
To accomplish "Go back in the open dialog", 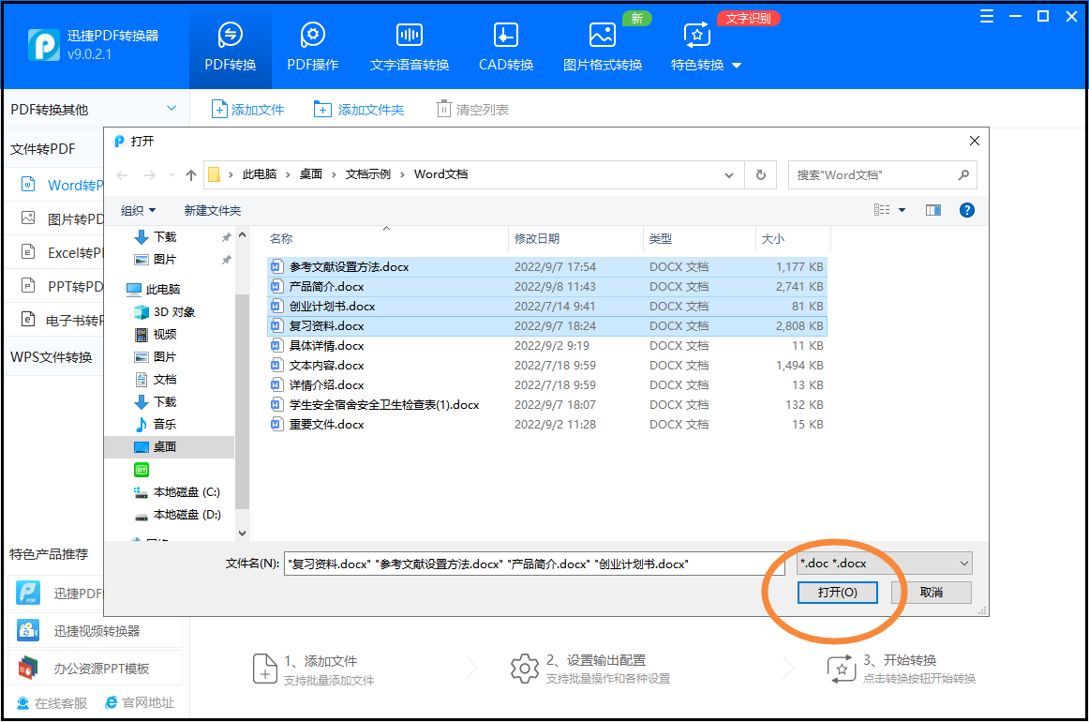I will coord(122,175).
